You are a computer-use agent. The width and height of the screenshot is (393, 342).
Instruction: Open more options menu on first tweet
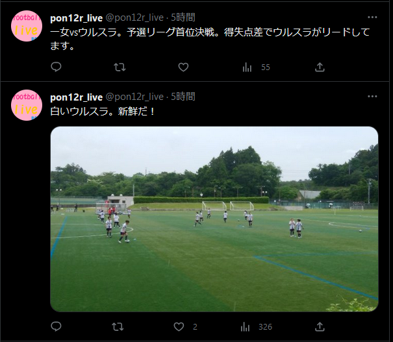[372, 18]
